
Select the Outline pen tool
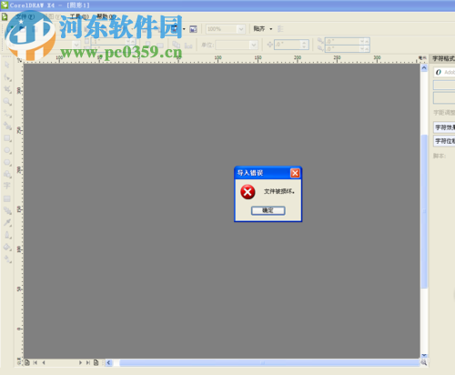7,235
